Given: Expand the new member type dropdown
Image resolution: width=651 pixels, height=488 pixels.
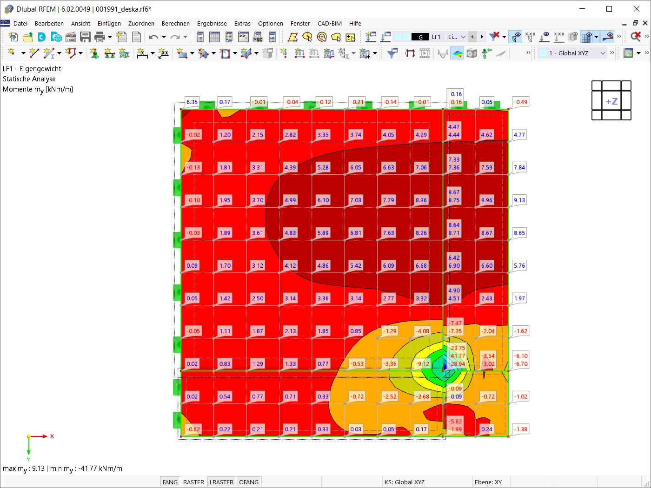Looking at the screenshot, I should click(59, 53).
